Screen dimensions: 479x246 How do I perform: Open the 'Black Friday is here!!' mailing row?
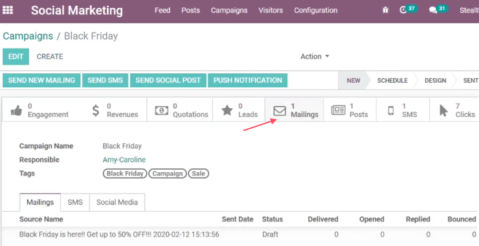[x=240, y=235]
